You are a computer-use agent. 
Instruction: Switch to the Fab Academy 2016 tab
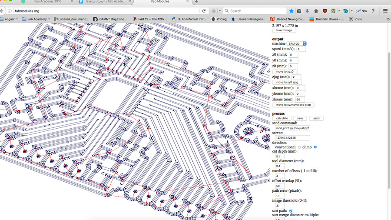click(x=47, y=1)
